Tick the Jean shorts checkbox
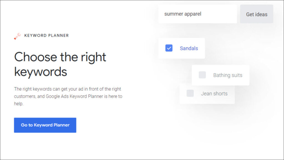The height and width of the screenshot is (160, 284). coord(190,93)
